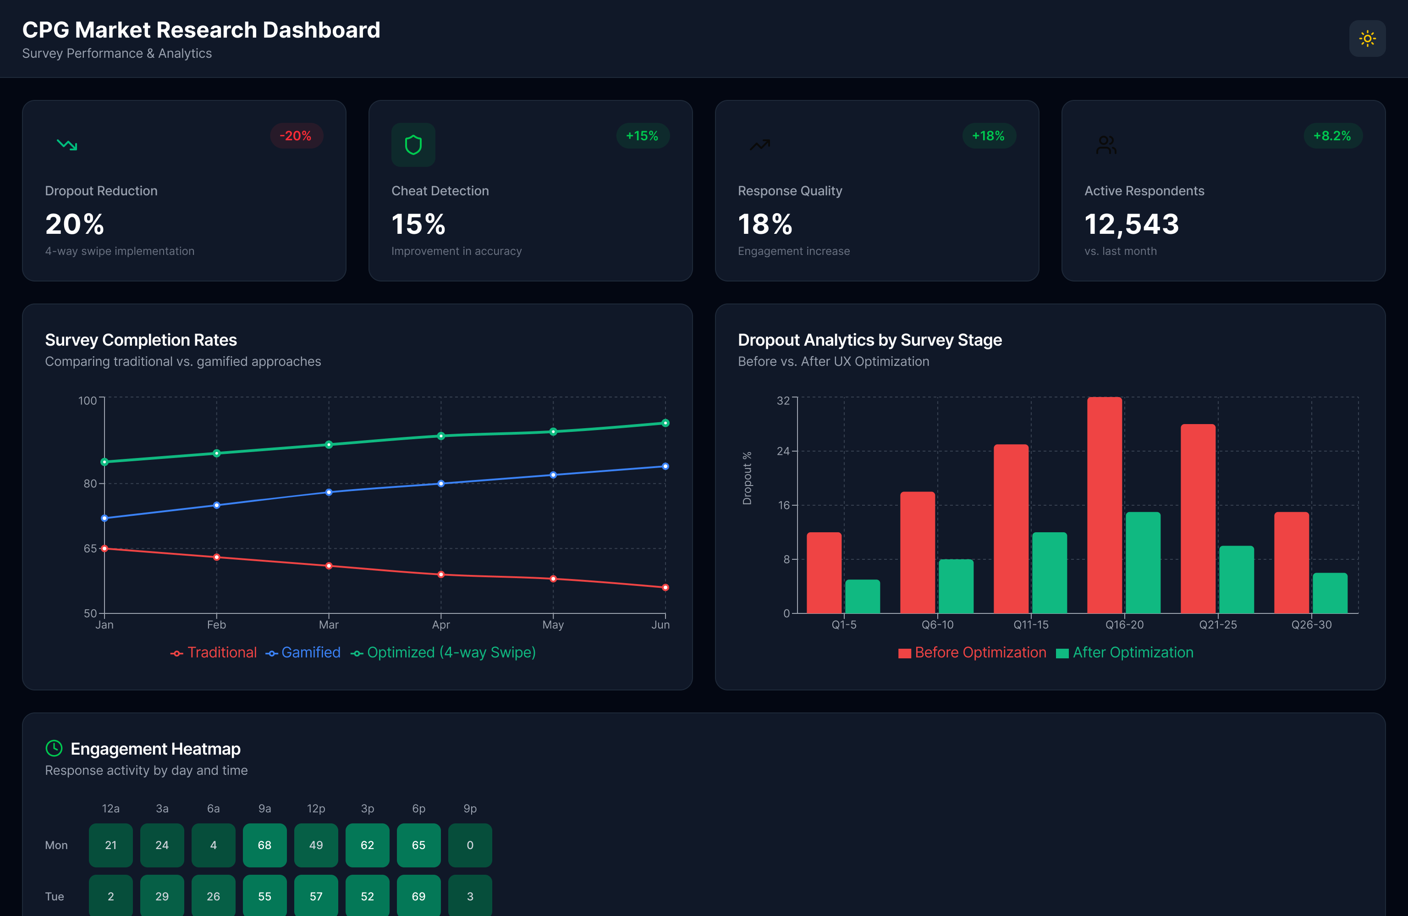The width and height of the screenshot is (1408, 916).
Task: Click the CPG Market Research Dashboard title
Action: [201, 29]
